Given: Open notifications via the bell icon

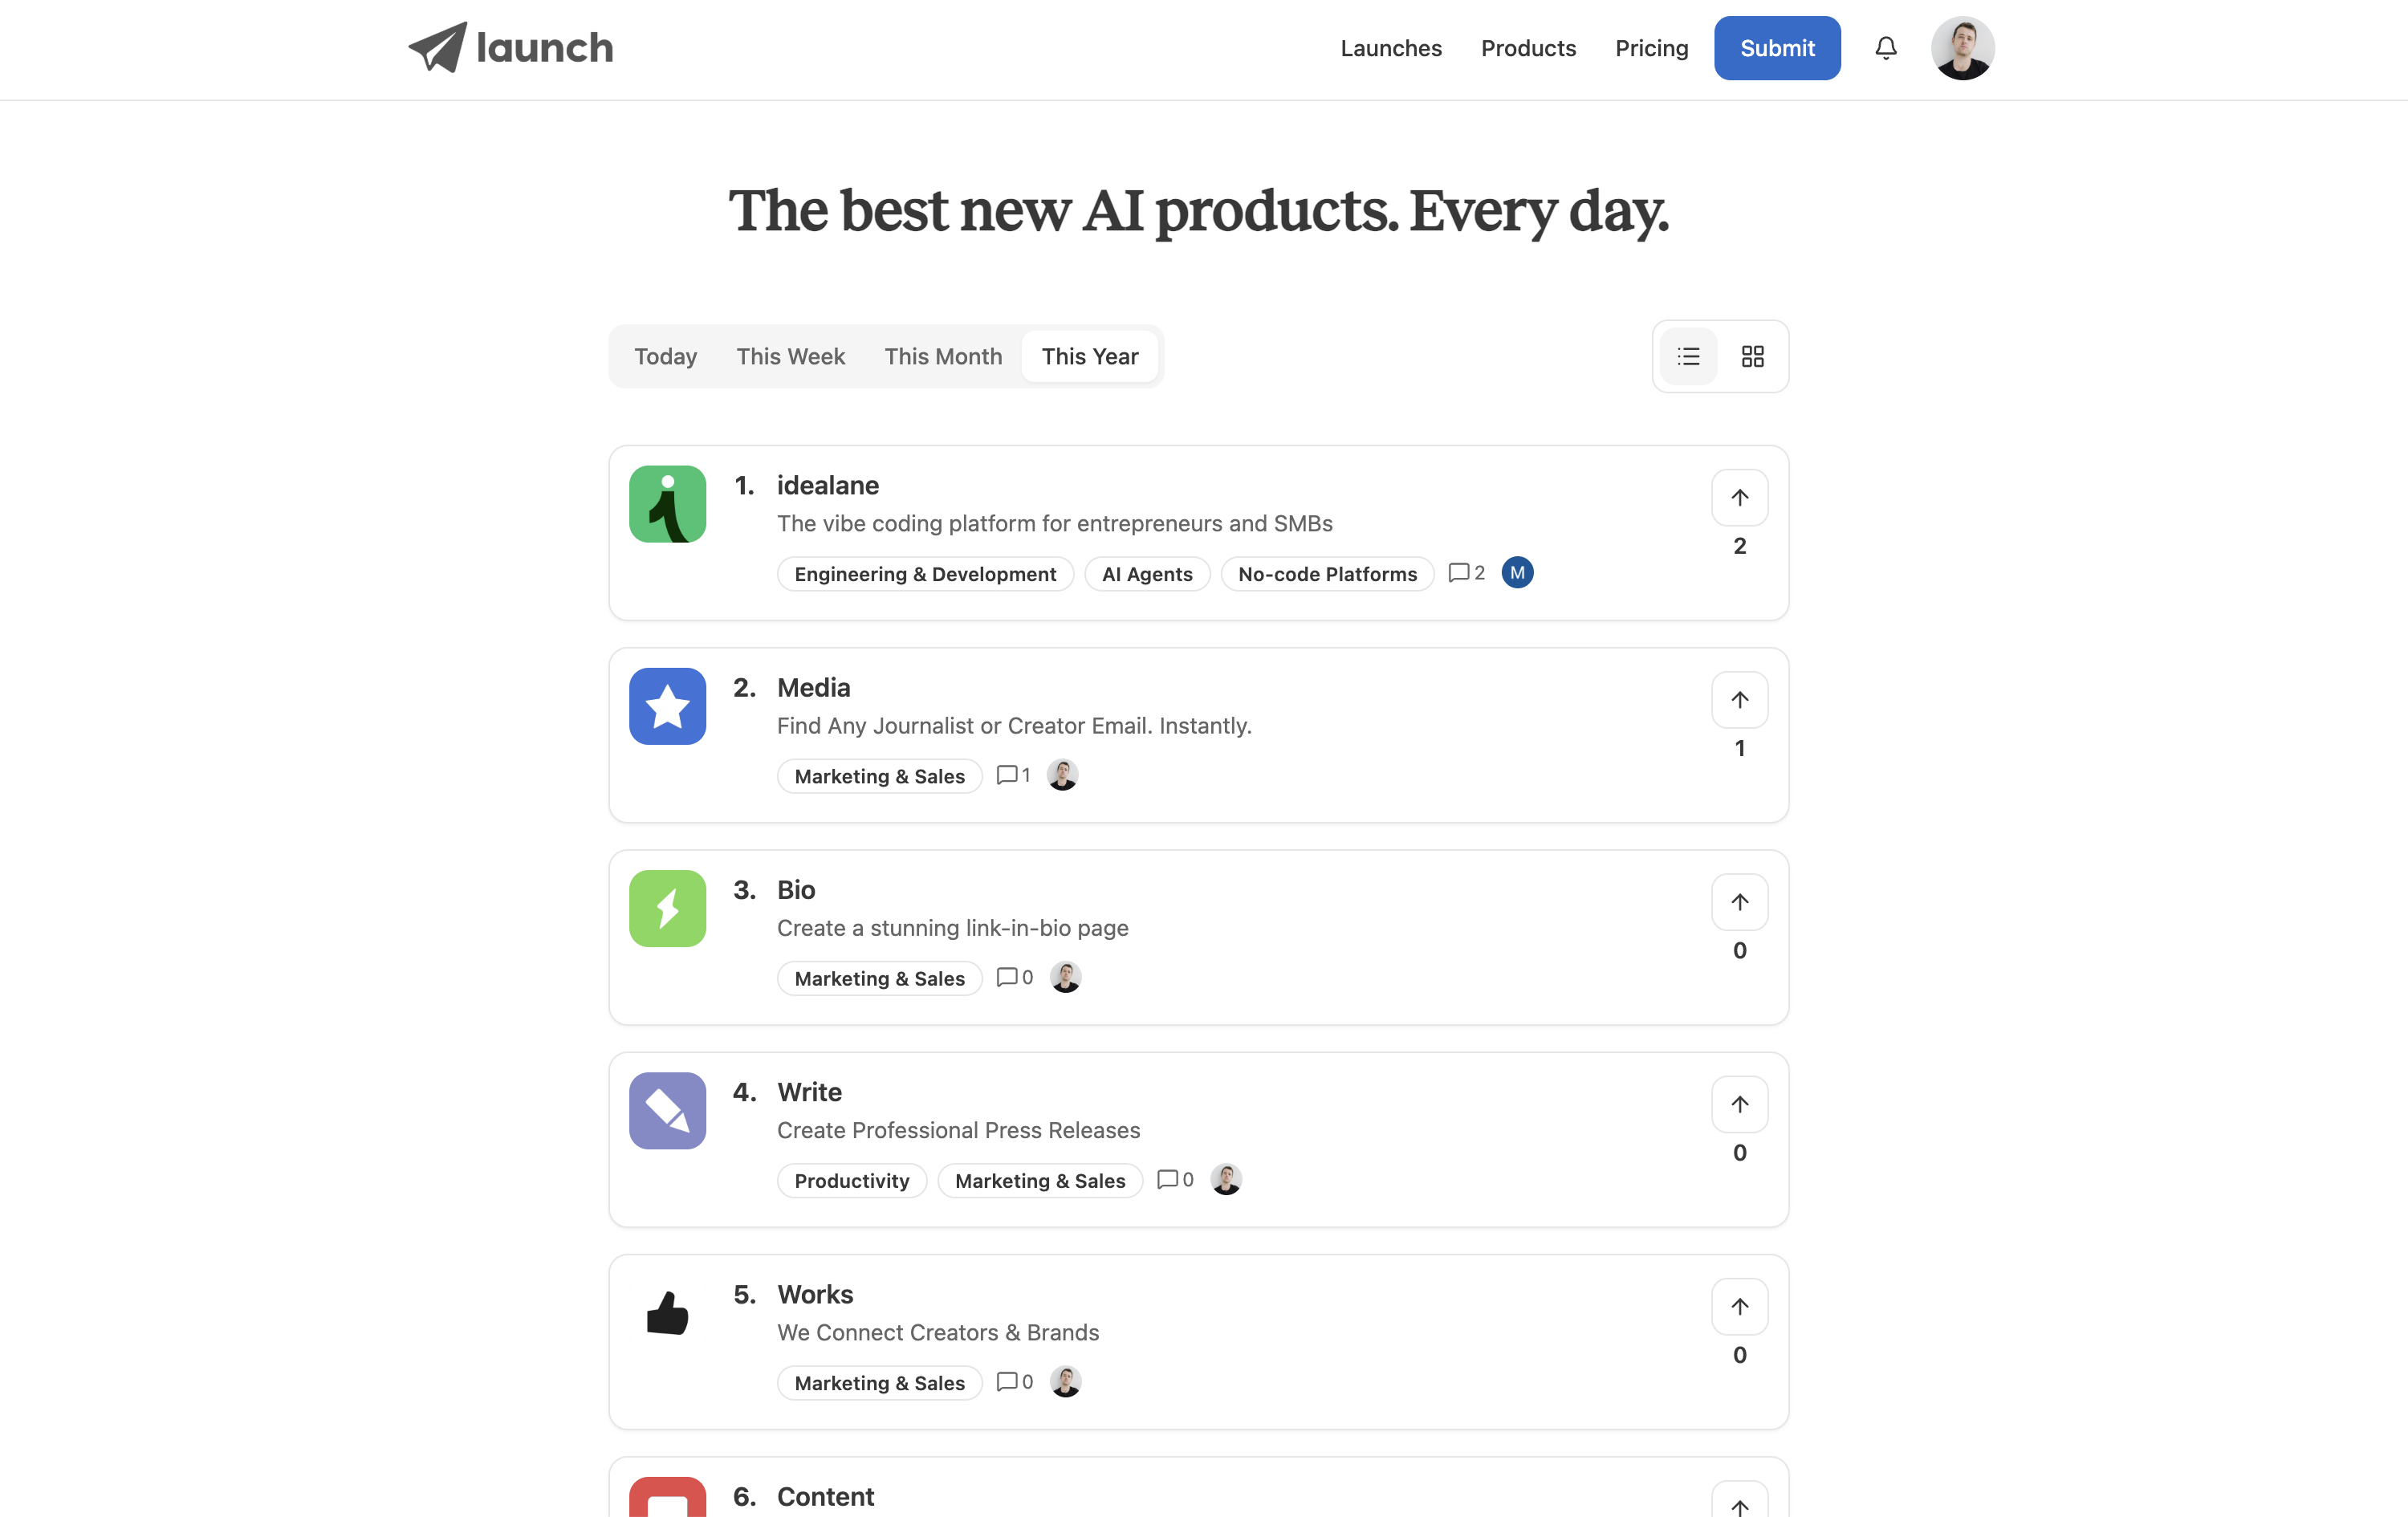Looking at the screenshot, I should pos(1885,48).
